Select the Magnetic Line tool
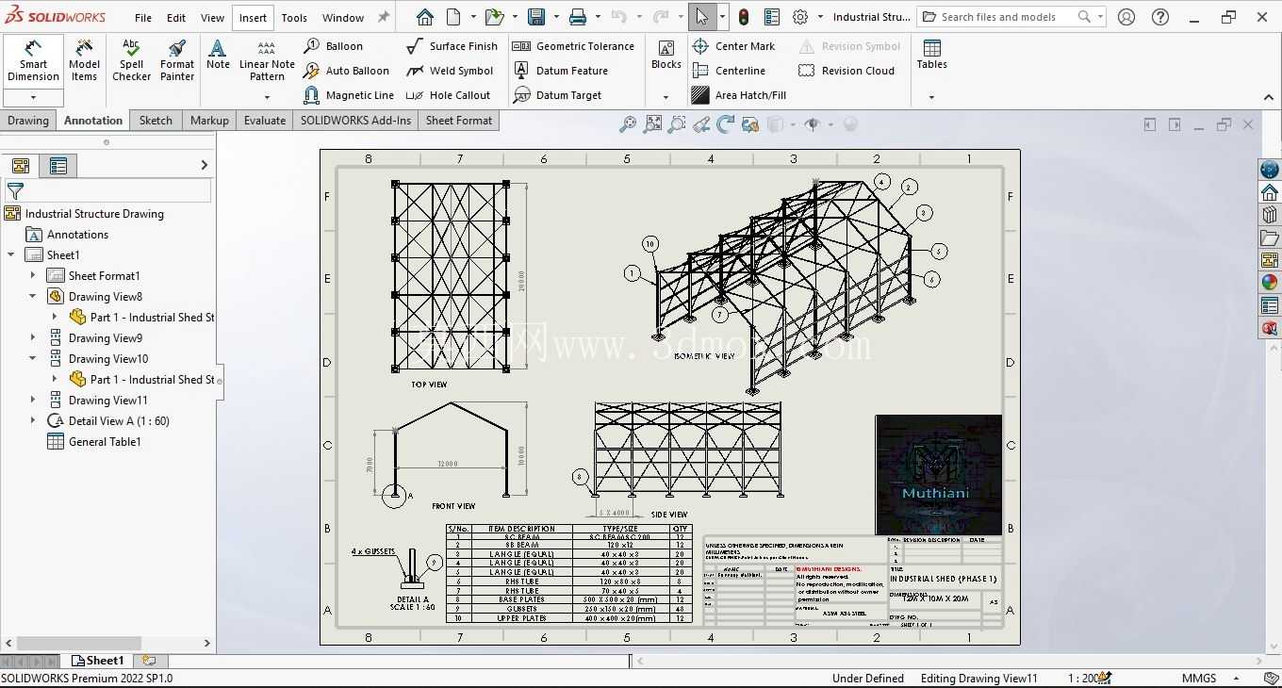 (349, 95)
